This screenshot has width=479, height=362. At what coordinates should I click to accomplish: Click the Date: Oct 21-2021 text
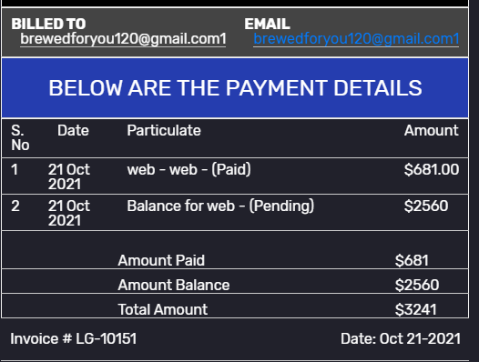[x=401, y=338]
